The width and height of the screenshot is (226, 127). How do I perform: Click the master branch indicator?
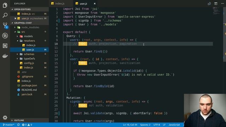8,125
